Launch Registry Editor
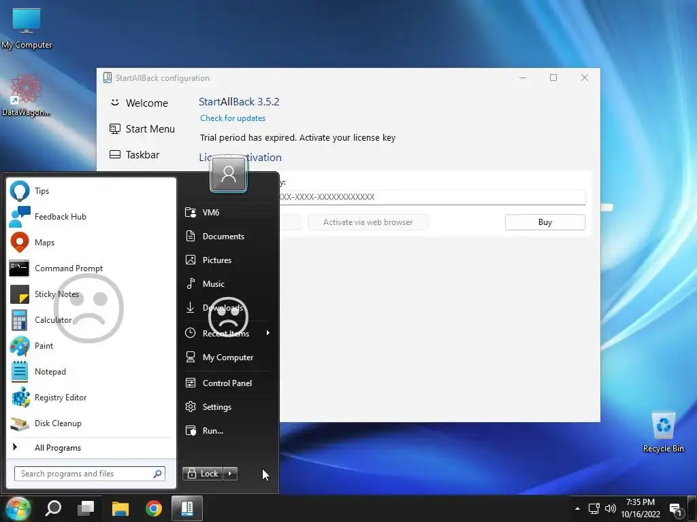The height and width of the screenshot is (522, 697). 91,397
